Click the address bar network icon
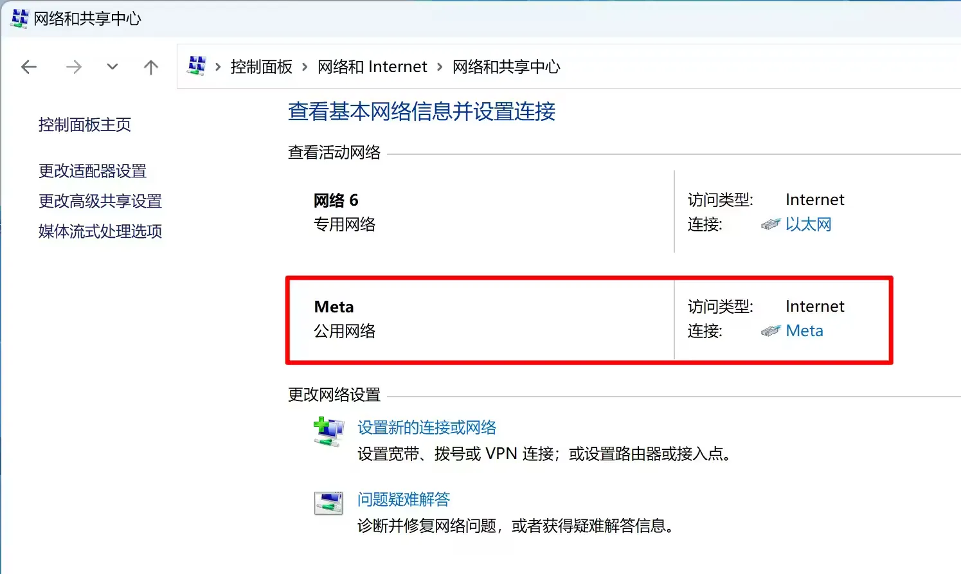Viewport: 961px width, 574px height. click(197, 66)
